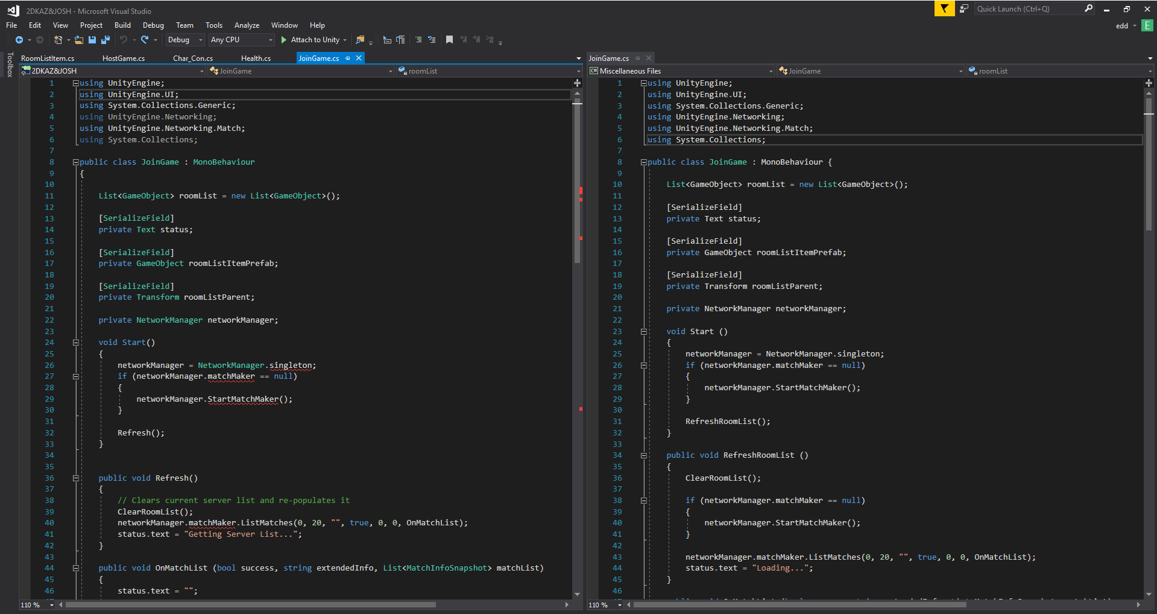Viewport: 1157px width, 614px height.
Task: Click the right editor vertical scrollbar thumb
Action: coord(1149,165)
